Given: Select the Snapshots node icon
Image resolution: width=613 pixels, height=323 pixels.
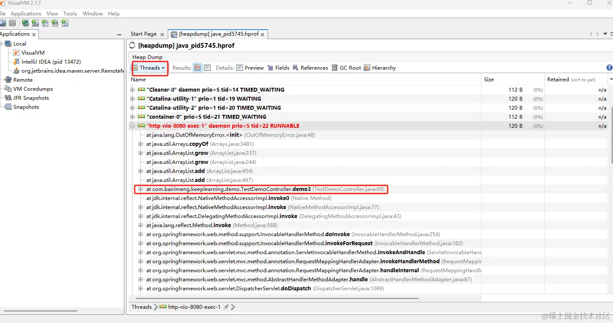Looking at the screenshot, I should [x=8, y=107].
